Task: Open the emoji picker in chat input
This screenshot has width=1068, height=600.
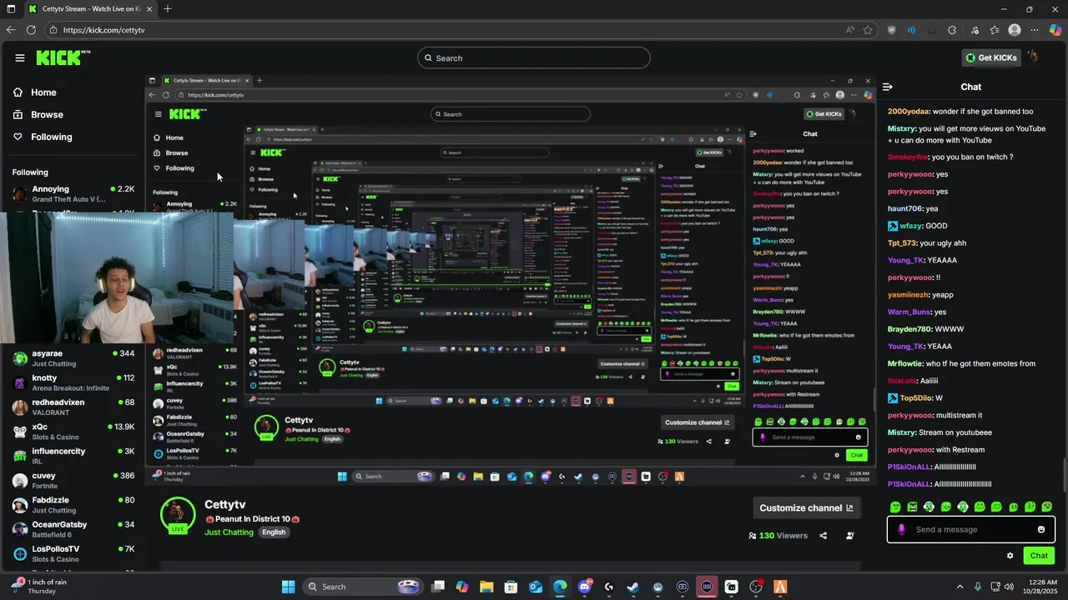Action: coord(1040,529)
